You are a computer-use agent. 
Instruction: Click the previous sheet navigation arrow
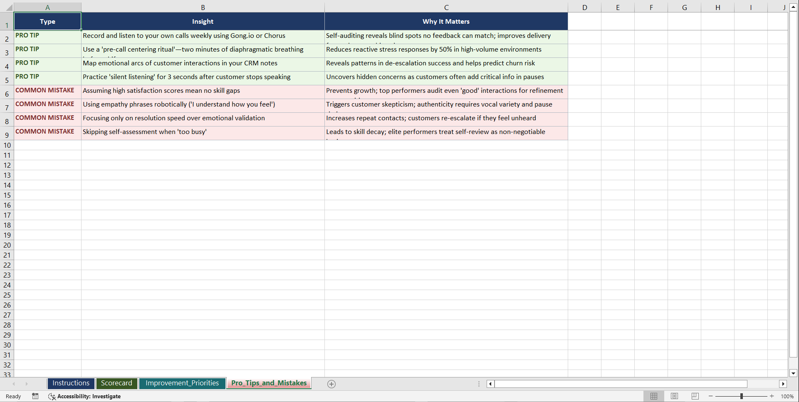click(15, 384)
